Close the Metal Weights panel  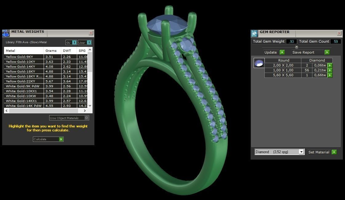(91, 33)
